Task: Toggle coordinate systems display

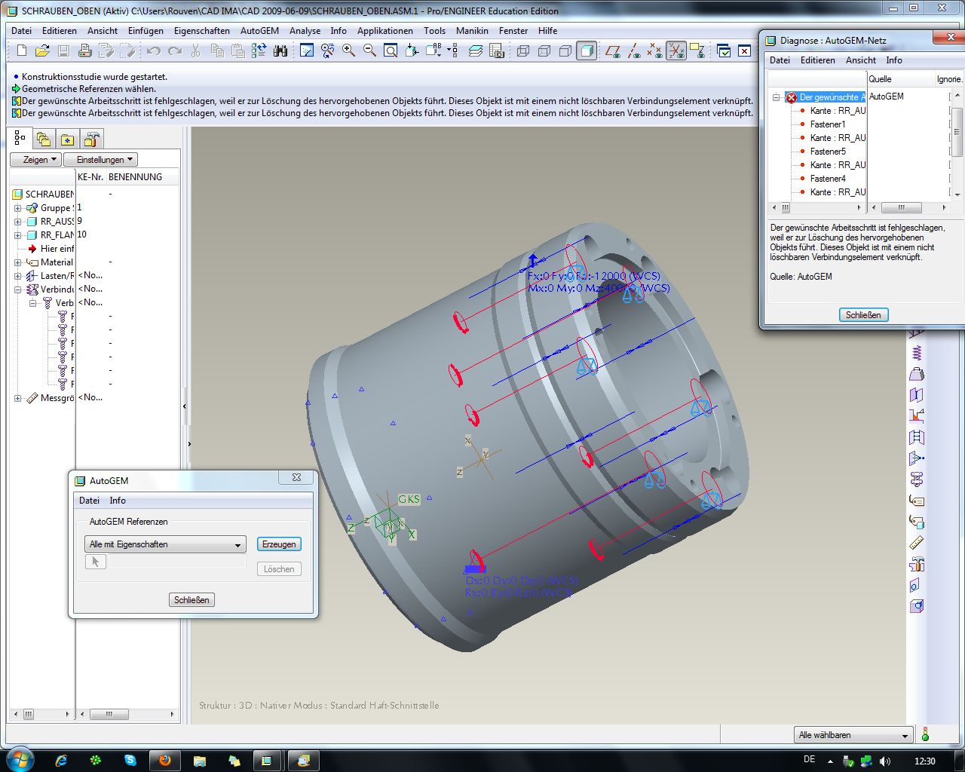Action: coord(676,51)
